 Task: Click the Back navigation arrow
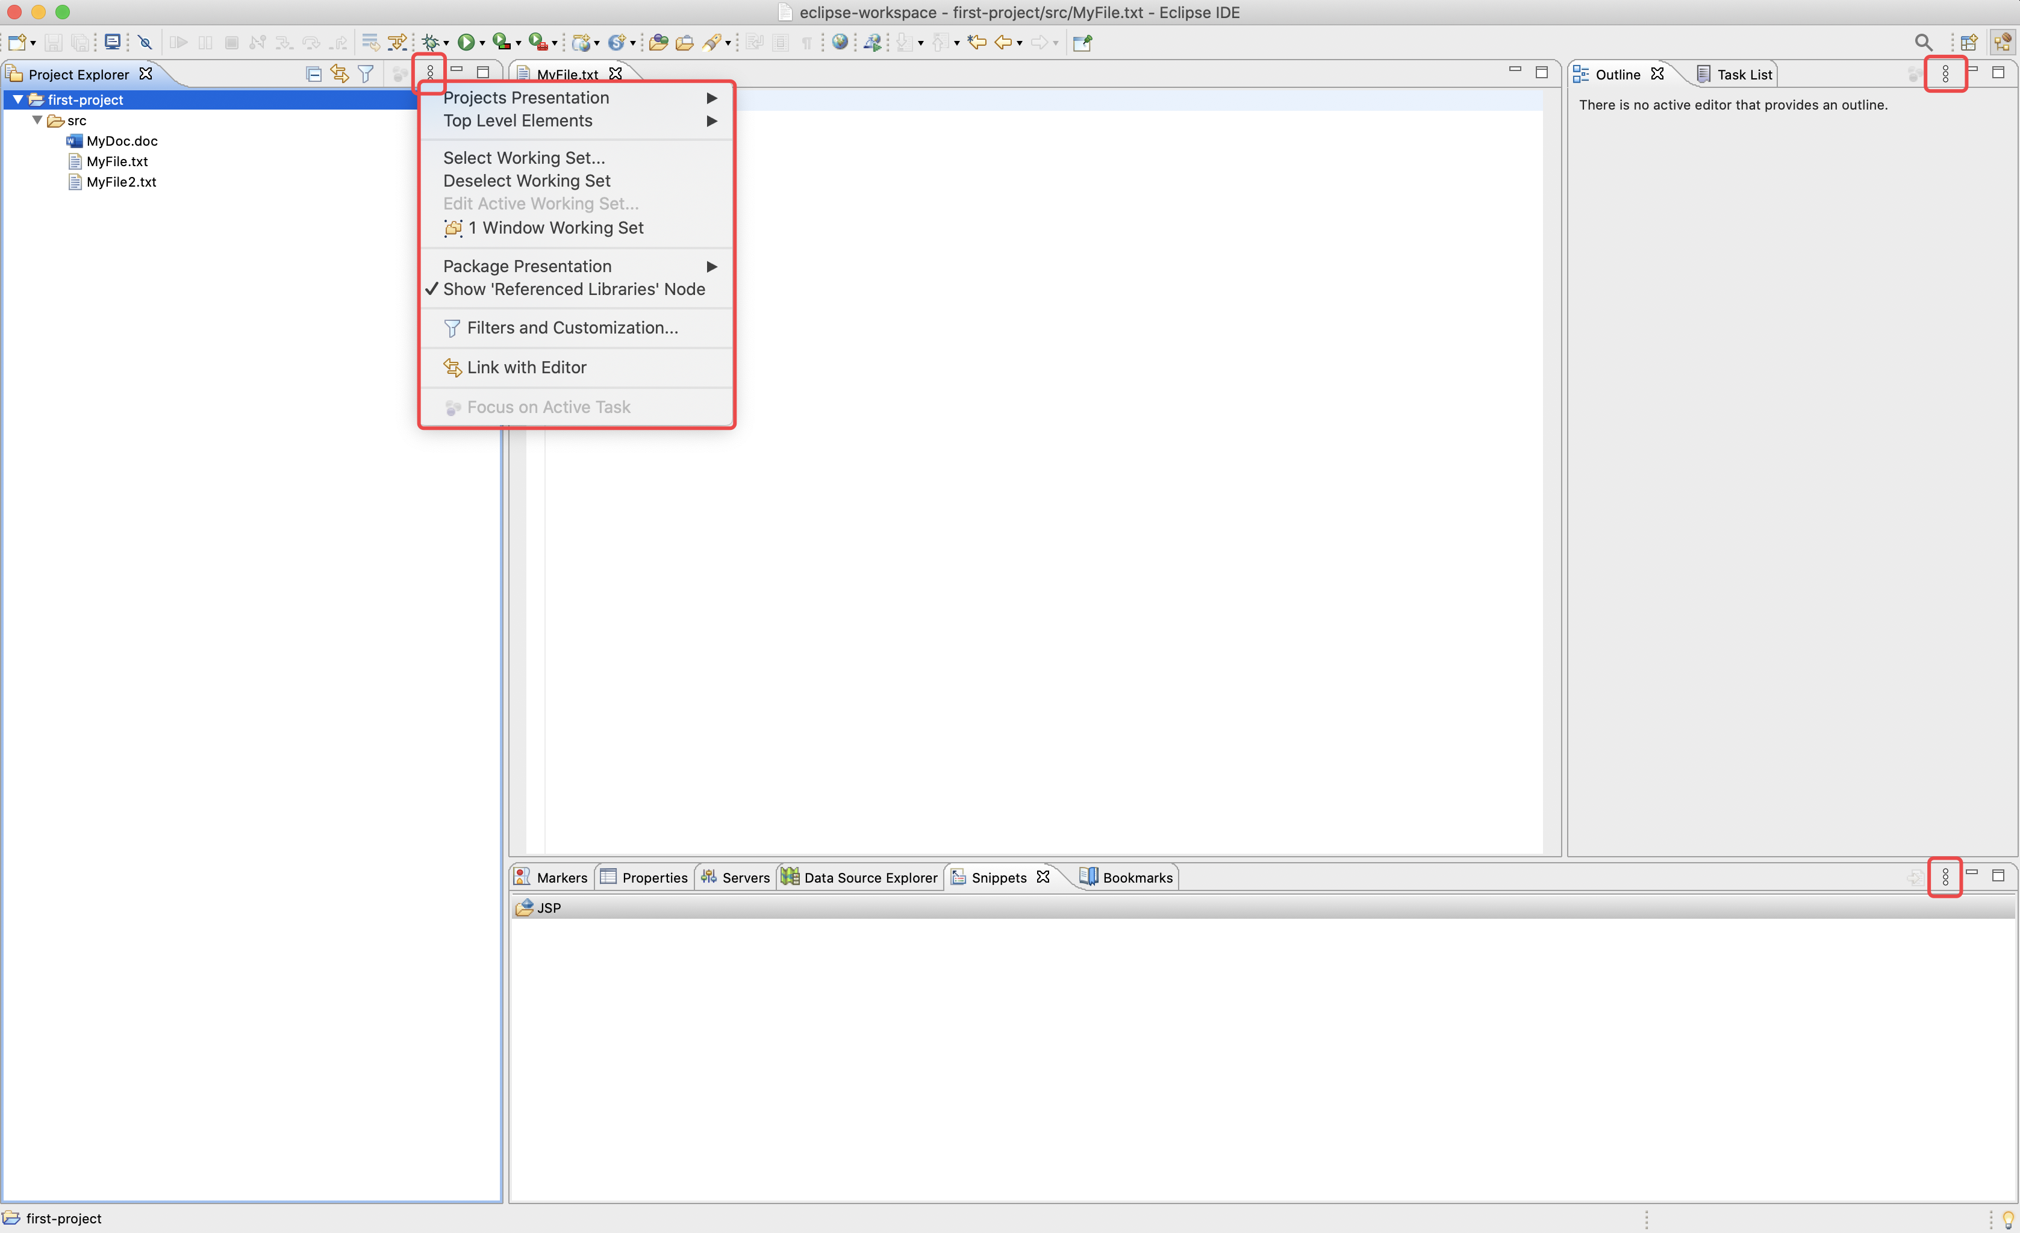[x=1003, y=43]
